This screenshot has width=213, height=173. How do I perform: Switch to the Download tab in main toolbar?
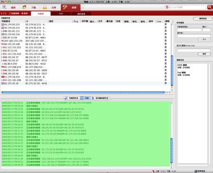[29, 7]
